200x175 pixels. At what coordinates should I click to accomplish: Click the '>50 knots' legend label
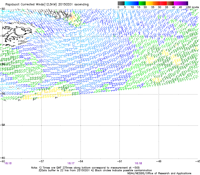[192, 7]
